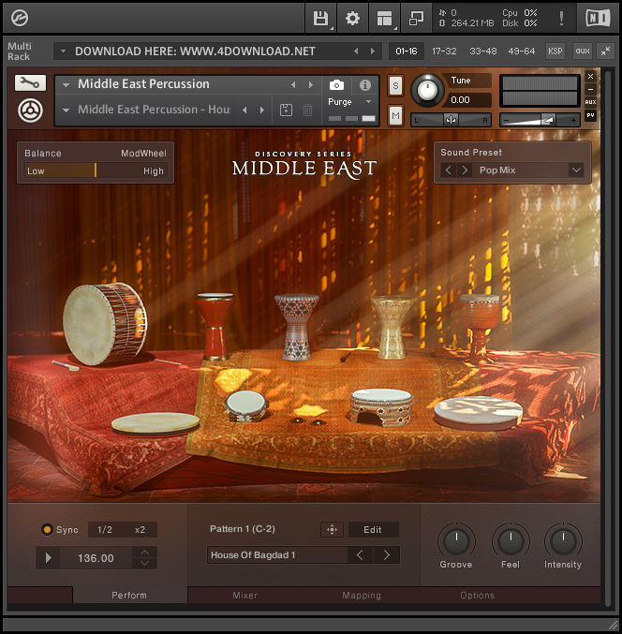
Task: Open the workspace layout panel icon
Action: 384,18
